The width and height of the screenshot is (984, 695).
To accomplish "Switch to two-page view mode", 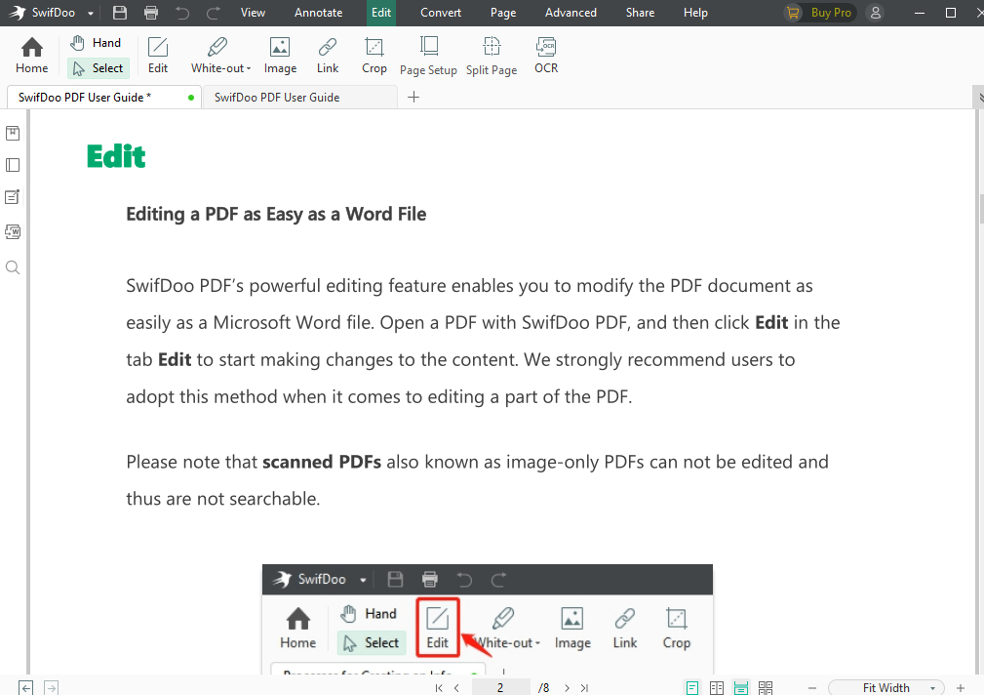I will click(x=717, y=688).
